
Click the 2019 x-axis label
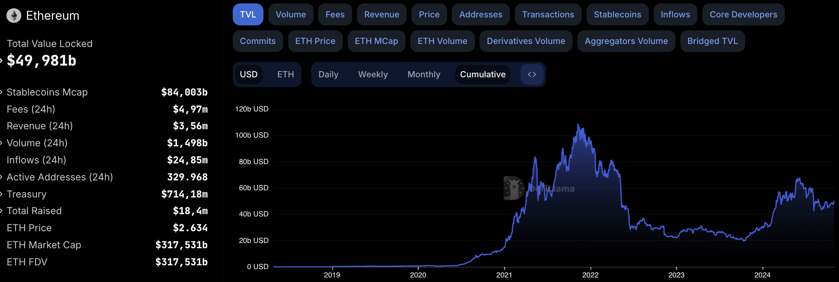pos(332,275)
